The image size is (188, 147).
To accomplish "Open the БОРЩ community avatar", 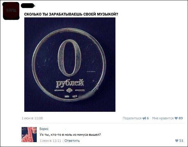I will pos(11,11).
